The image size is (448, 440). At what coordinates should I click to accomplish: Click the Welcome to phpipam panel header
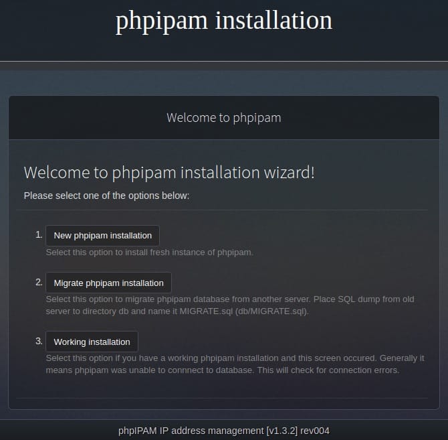(x=224, y=118)
